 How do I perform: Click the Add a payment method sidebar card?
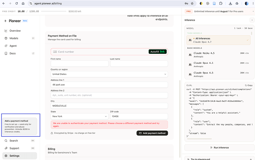tap(20, 126)
